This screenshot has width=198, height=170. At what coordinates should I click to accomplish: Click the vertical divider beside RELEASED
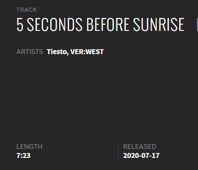pos(118,152)
